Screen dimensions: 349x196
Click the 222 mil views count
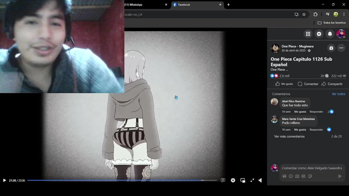339,76
